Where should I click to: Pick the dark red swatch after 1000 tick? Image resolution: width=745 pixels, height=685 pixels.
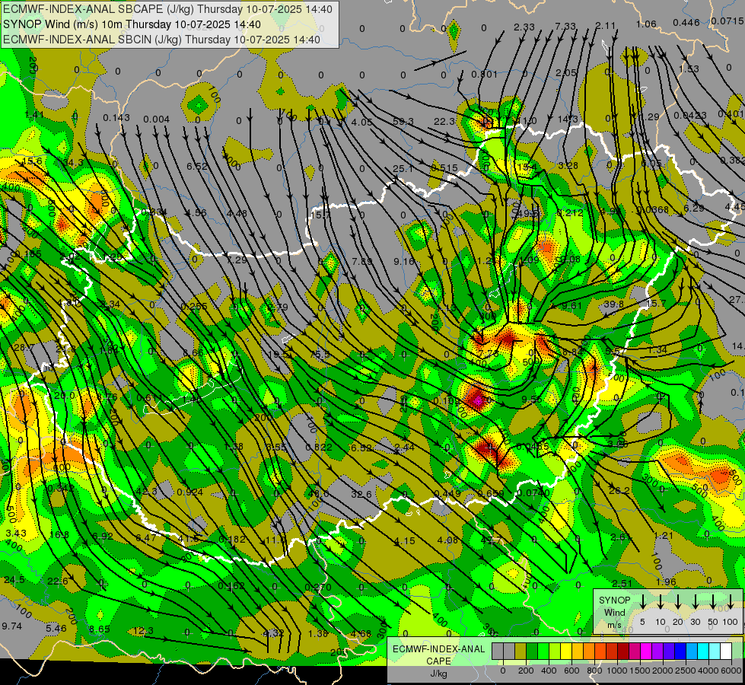(x=624, y=651)
